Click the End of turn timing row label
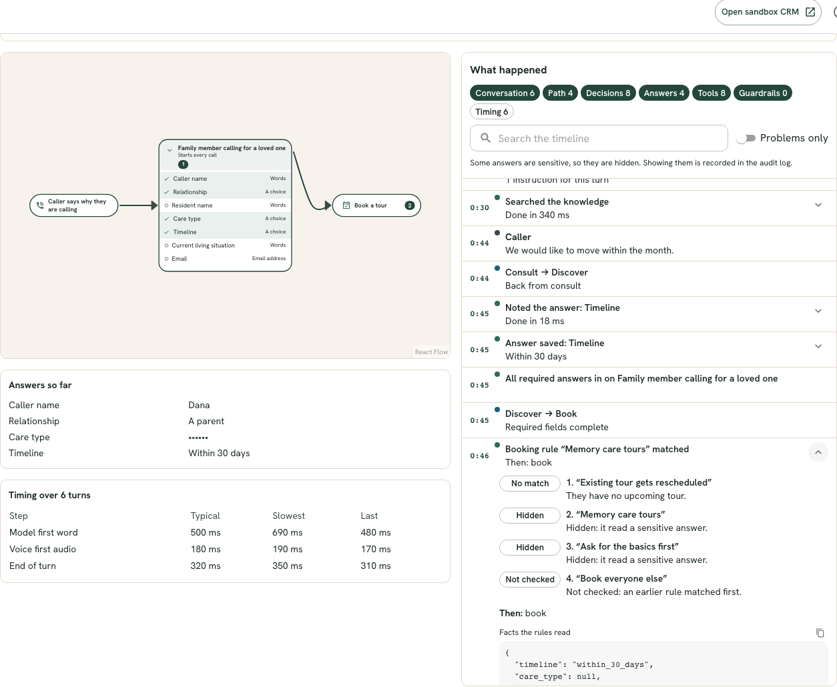Screen dimensions: 837x687 33,566
